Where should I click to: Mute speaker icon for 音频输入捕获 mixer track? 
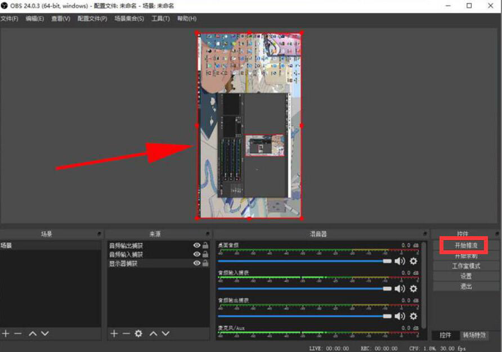pos(400,288)
